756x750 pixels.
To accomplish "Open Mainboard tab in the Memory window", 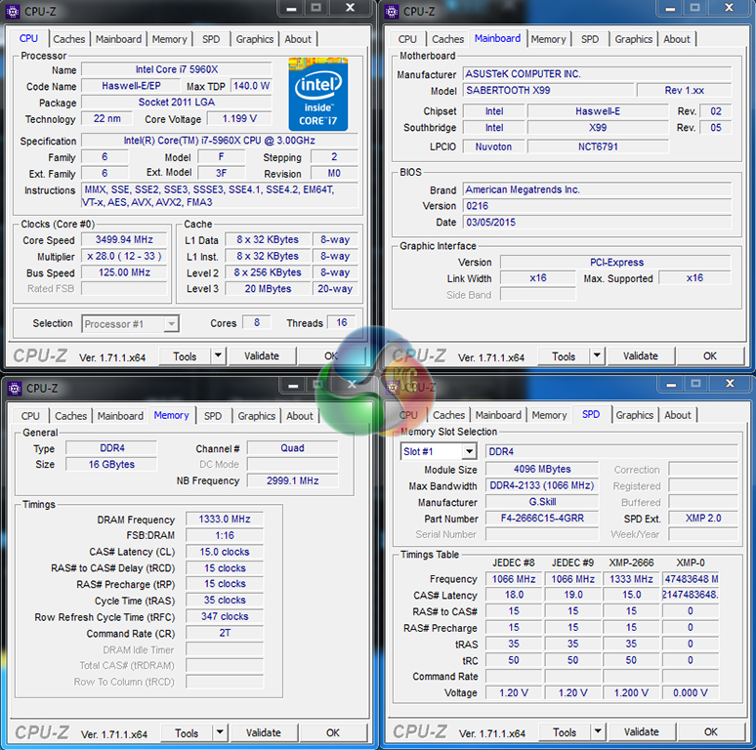I will [120, 416].
